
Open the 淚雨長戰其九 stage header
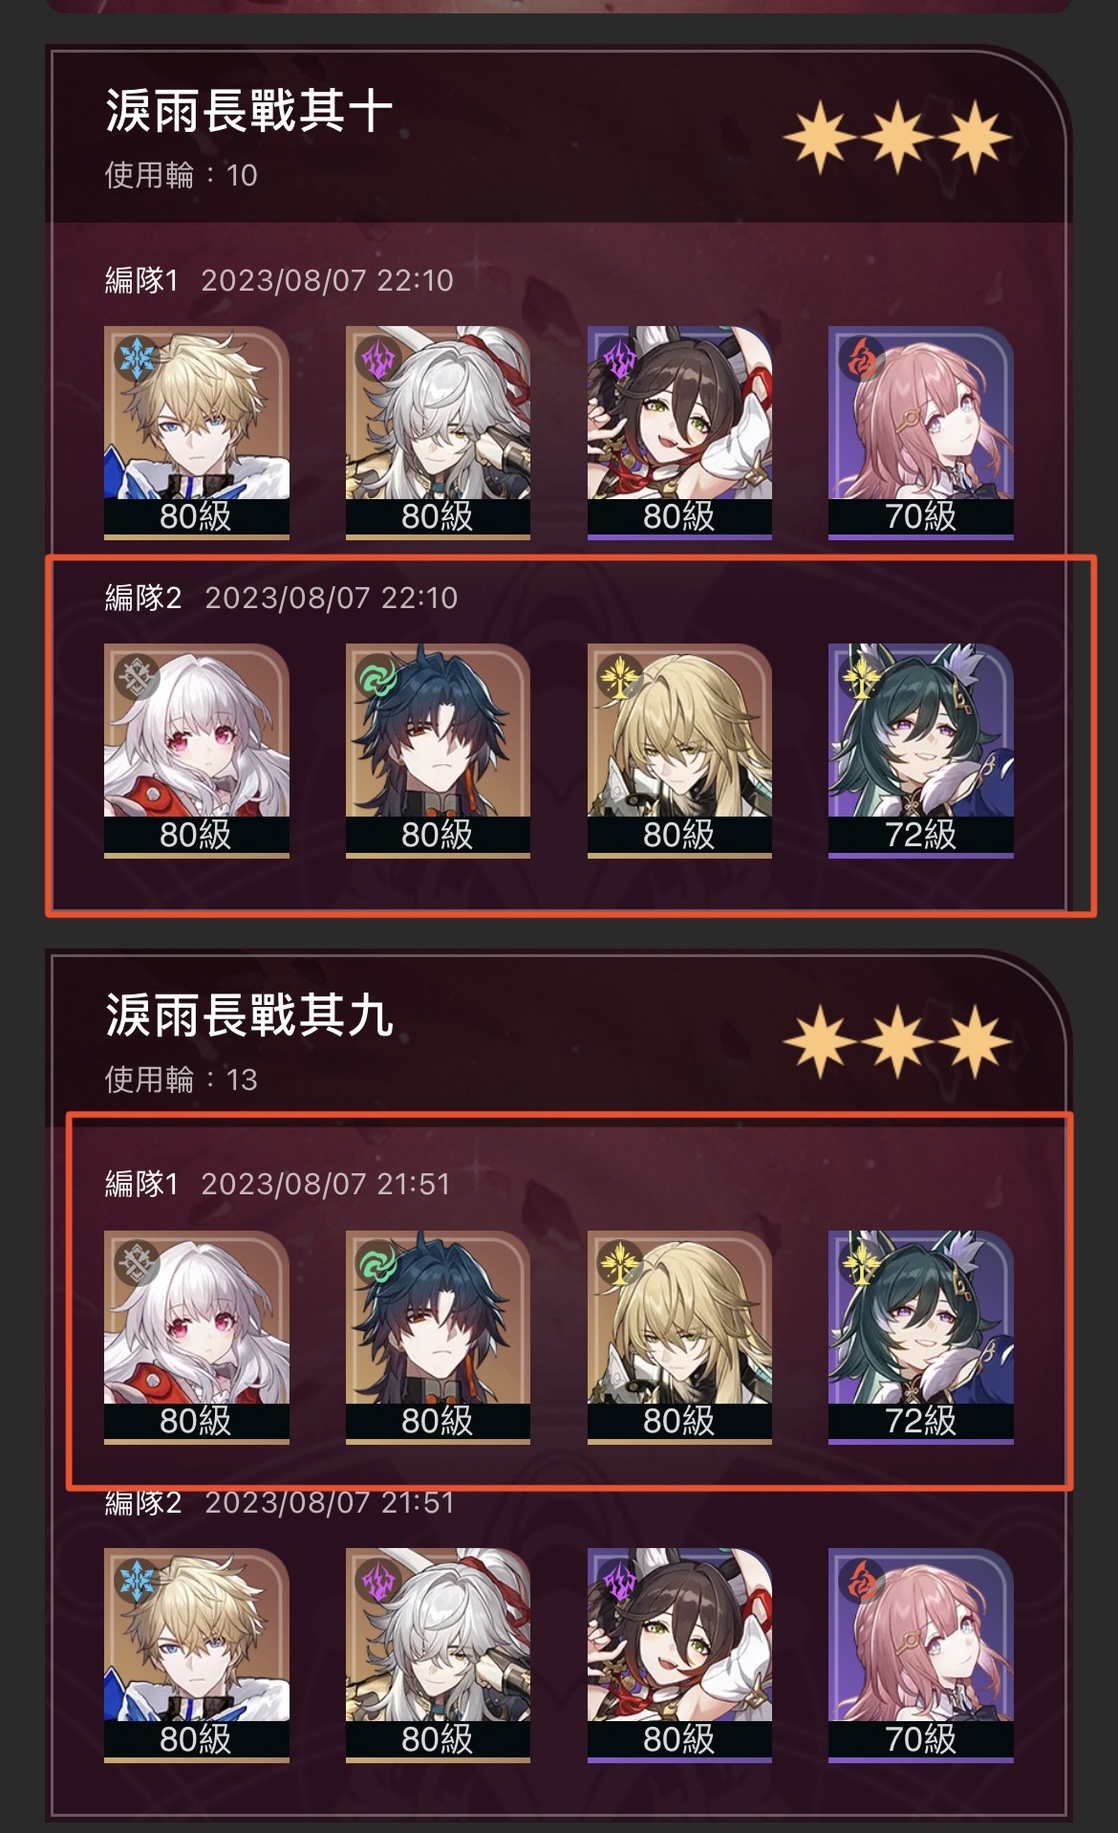coord(559,1037)
